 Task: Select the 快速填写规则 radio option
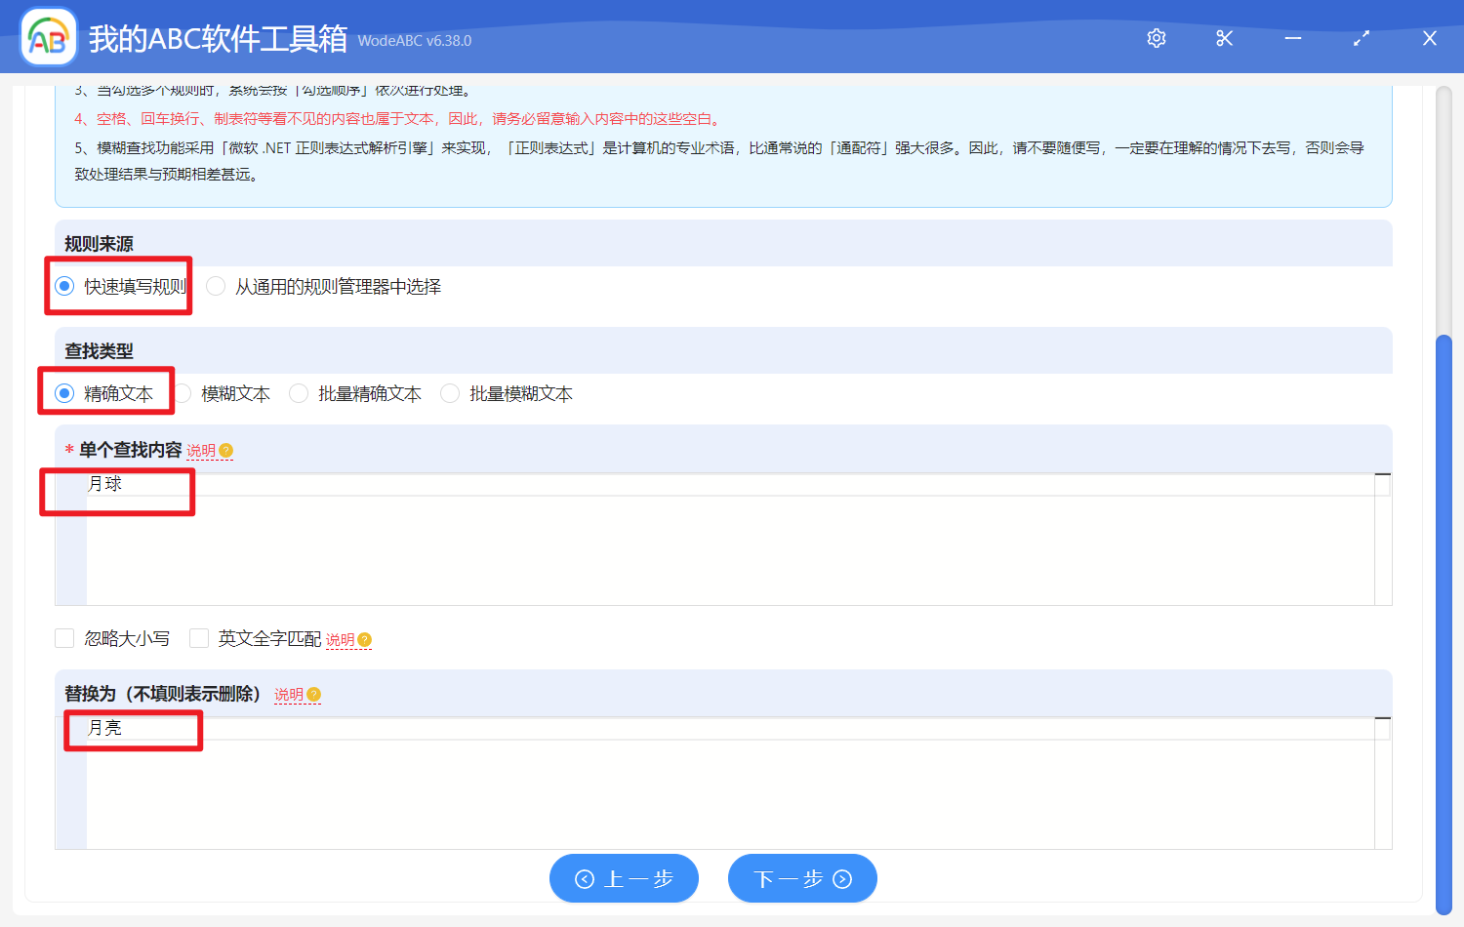coord(65,286)
